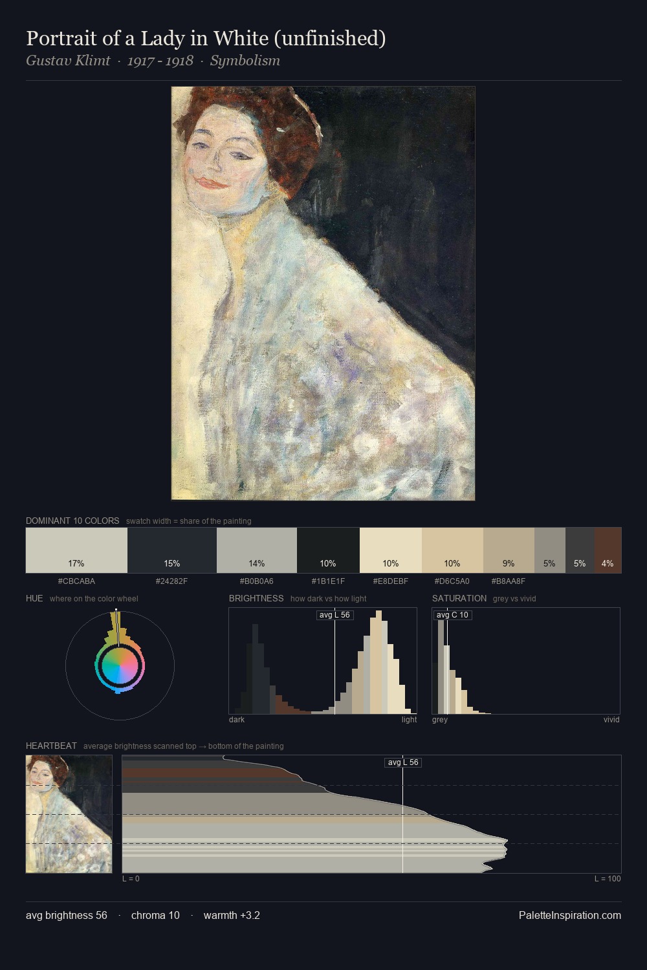Screen dimensions: 647x970
Task: Click the '#1B1E1F' hex code label
Action: coord(328,581)
